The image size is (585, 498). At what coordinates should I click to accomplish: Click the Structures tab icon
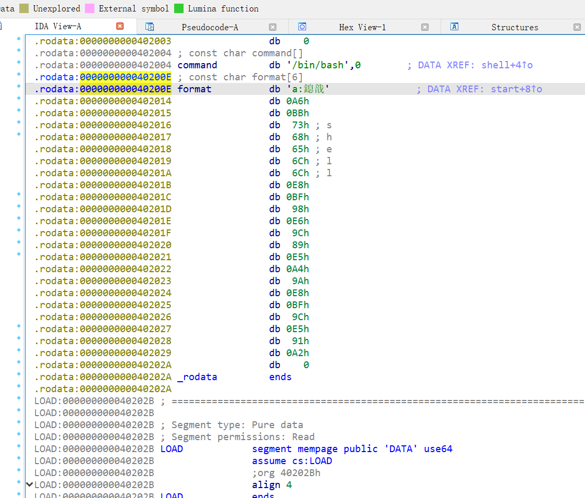tap(455, 27)
